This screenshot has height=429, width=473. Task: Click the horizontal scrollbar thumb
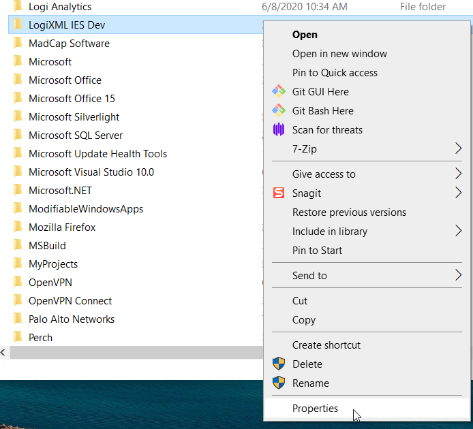coord(136,352)
